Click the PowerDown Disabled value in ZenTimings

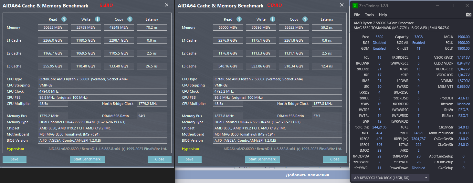click(418, 168)
